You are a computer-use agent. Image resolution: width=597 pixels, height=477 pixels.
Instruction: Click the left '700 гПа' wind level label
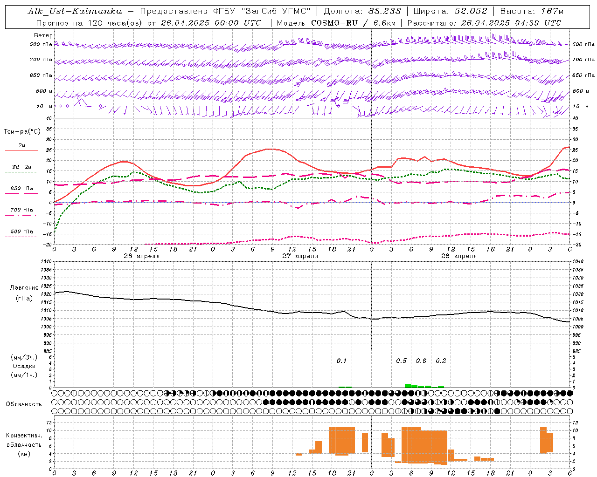click(x=41, y=60)
